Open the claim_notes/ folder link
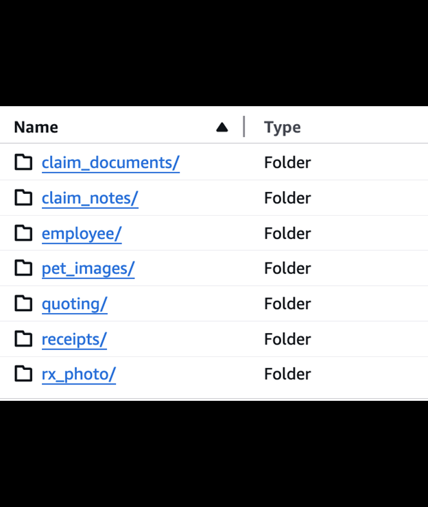 90,198
